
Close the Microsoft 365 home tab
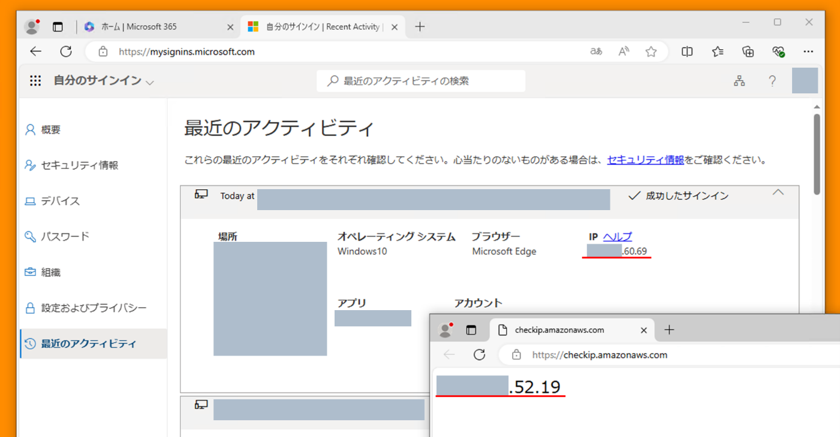pyautogui.click(x=230, y=27)
